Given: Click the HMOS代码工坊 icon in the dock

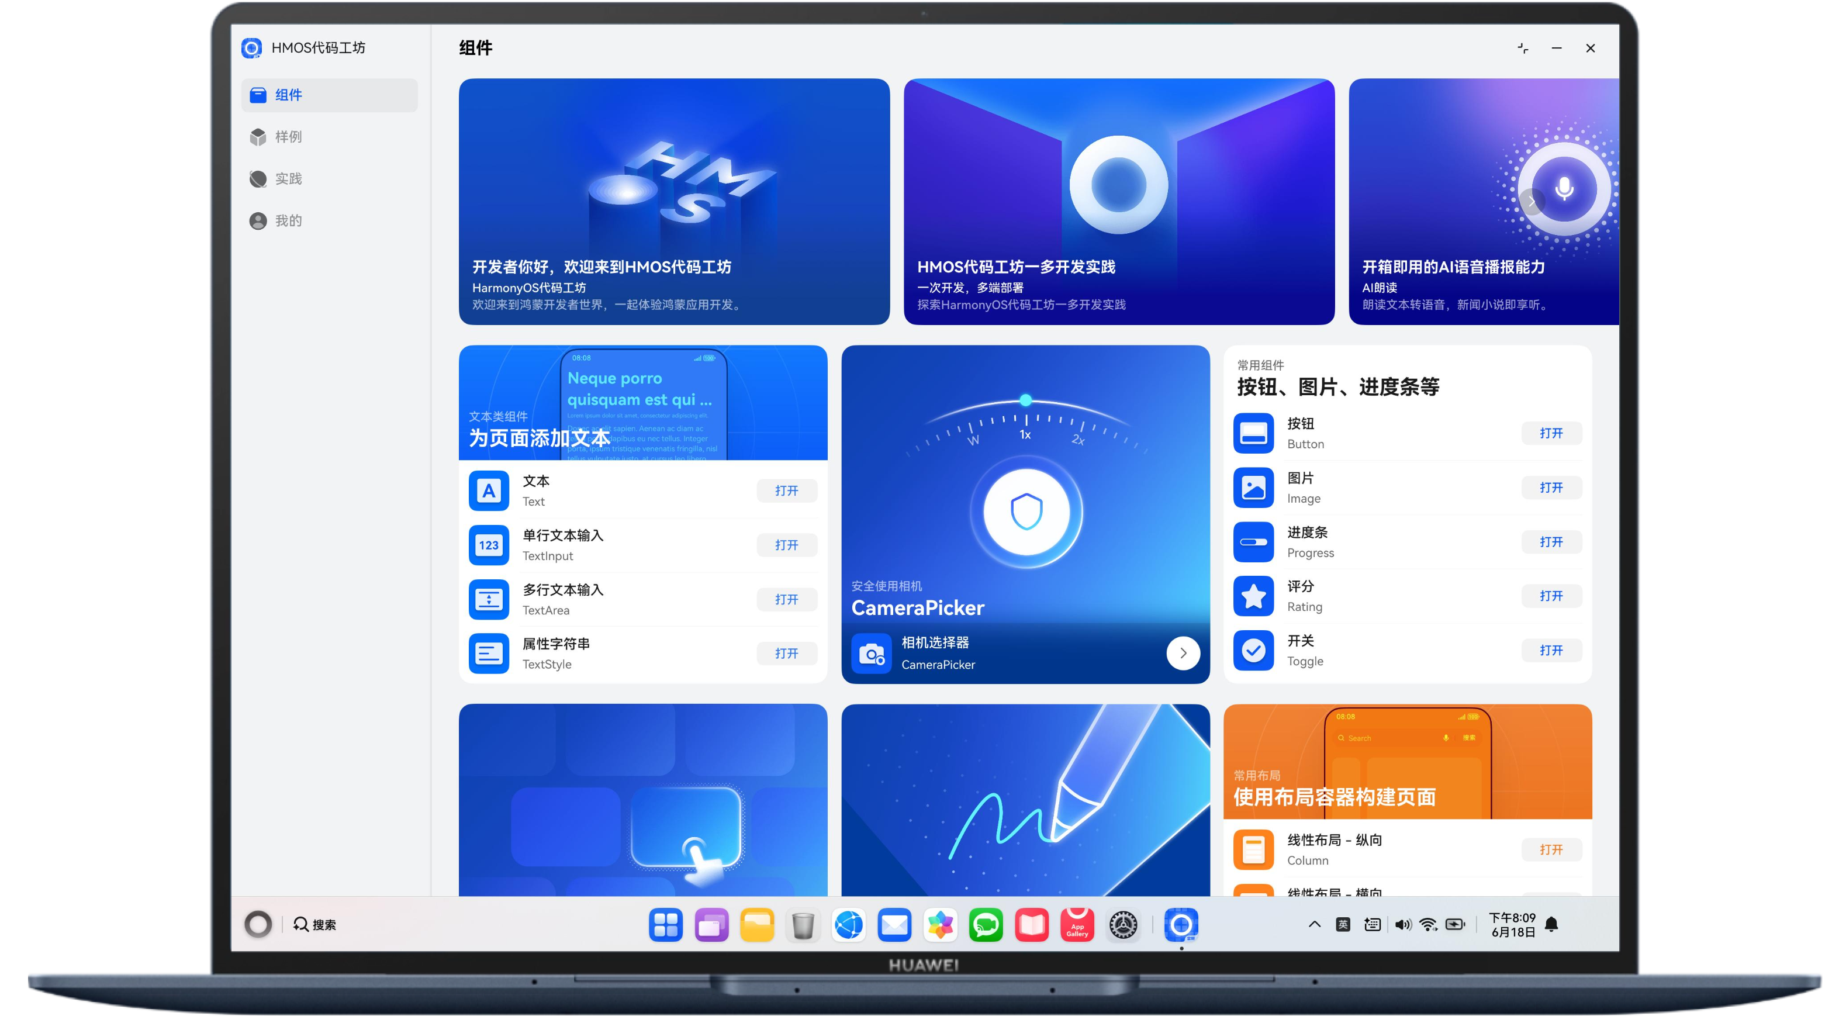Looking at the screenshot, I should pos(1182,924).
